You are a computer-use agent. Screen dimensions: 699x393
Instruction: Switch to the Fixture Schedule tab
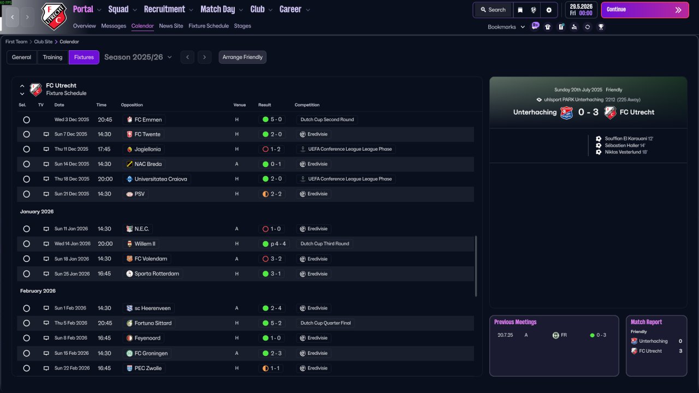(x=209, y=26)
